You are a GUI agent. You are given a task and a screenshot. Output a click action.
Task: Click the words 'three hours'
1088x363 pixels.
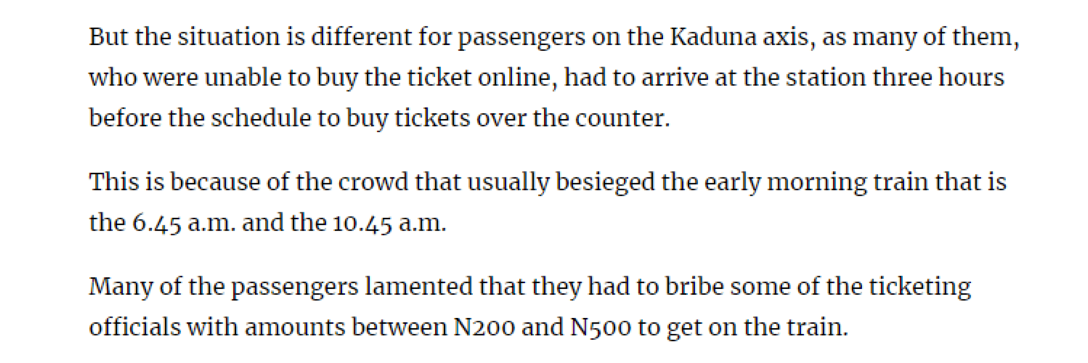tap(938, 78)
